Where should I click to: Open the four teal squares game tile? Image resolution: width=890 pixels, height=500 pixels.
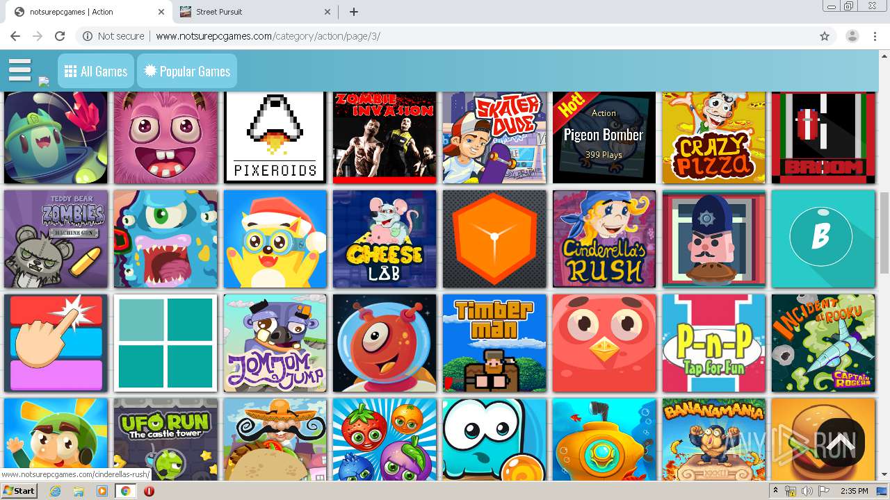click(165, 343)
